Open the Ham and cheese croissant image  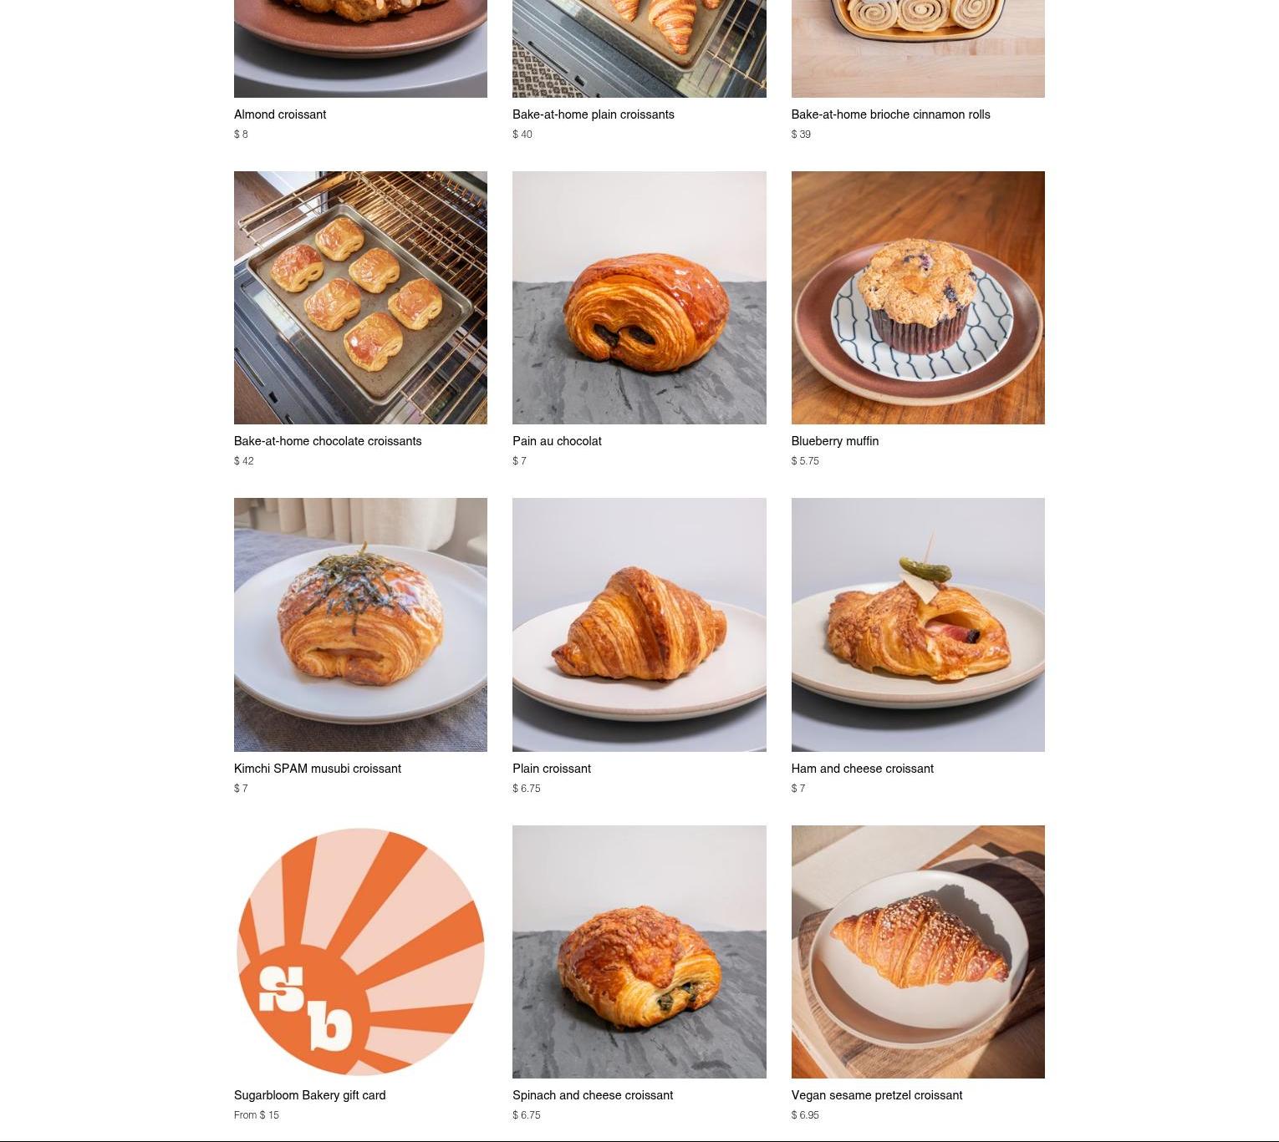pyautogui.click(x=918, y=625)
